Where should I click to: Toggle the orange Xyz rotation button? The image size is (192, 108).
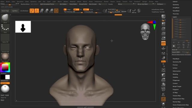tap(163, 61)
